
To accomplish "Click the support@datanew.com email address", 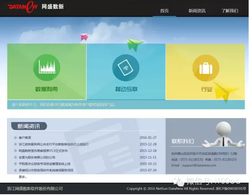I will [199, 165].
